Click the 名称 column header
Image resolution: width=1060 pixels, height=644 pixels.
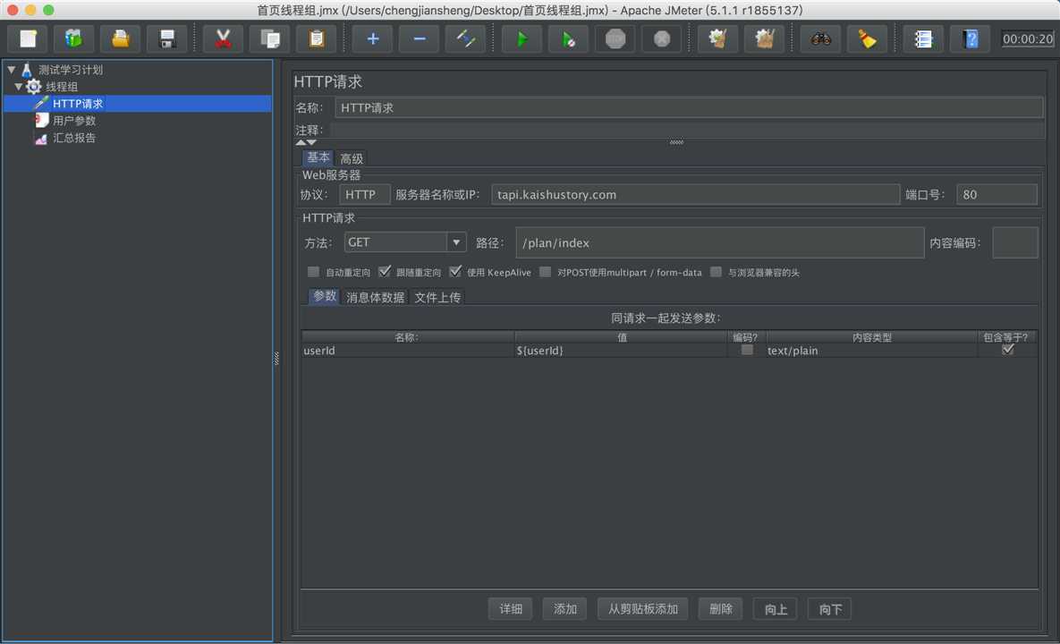408,337
